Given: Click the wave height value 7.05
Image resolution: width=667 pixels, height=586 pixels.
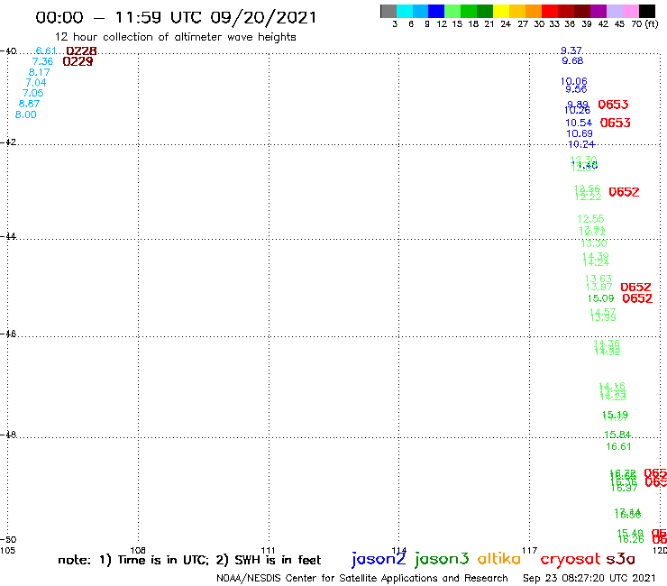Looking at the screenshot, I should 32,93.
